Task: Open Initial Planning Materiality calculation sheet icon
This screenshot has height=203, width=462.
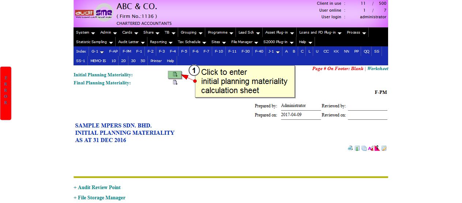Action: [175, 75]
